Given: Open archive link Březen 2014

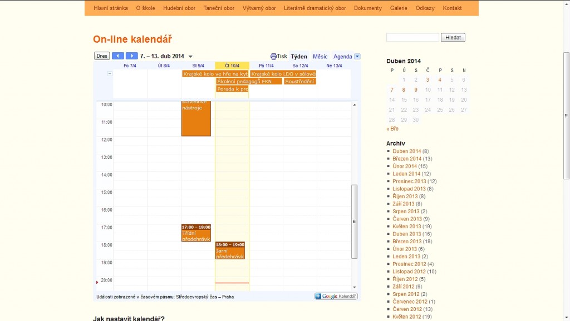Looking at the screenshot, I should (407, 159).
